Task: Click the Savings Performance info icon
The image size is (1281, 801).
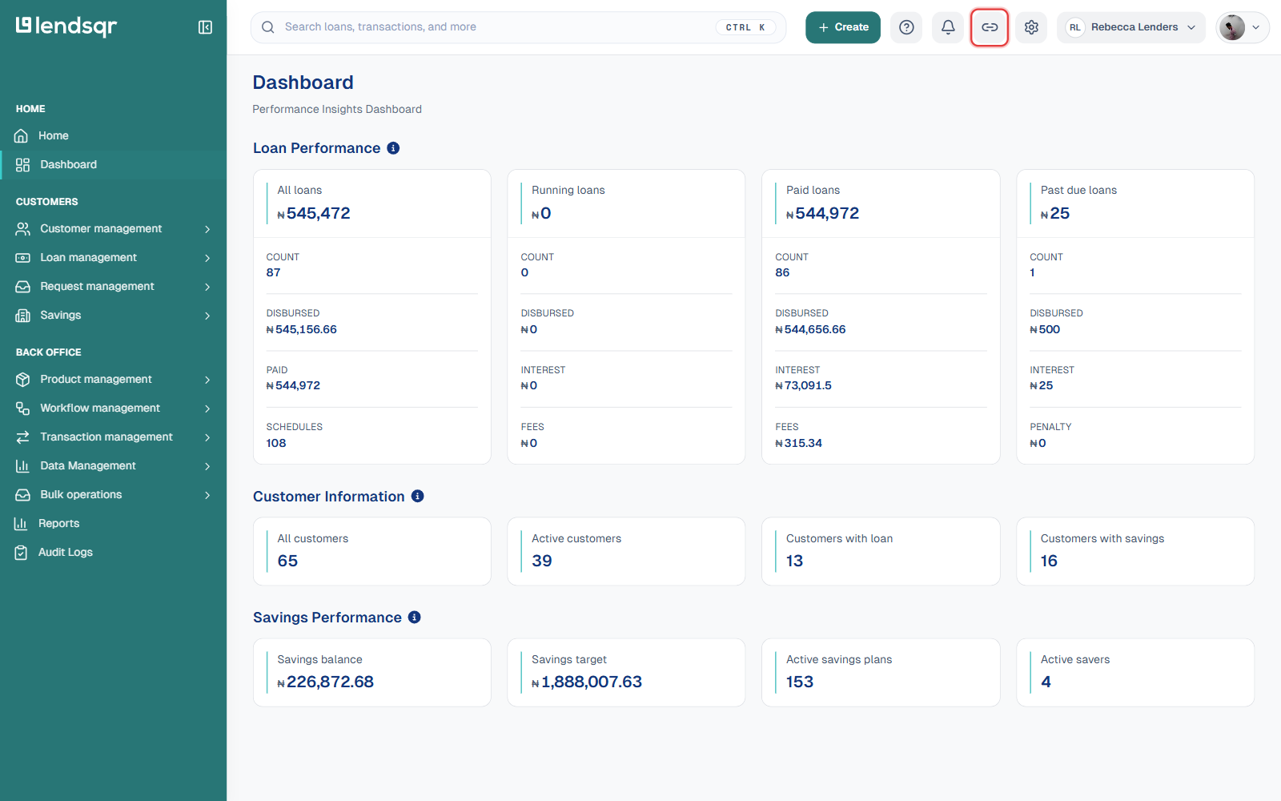Action: (x=414, y=618)
